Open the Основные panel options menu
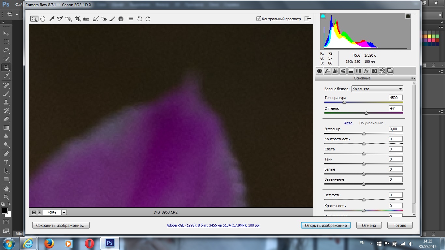445x250 pixels. coord(413,78)
